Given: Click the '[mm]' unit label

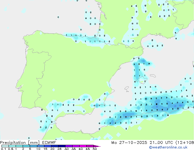Looking at the screenshot, I should click(34, 143).
